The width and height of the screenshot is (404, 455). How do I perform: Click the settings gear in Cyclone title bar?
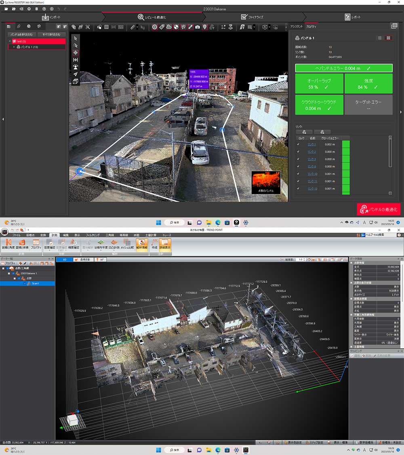tap(29, 8)
